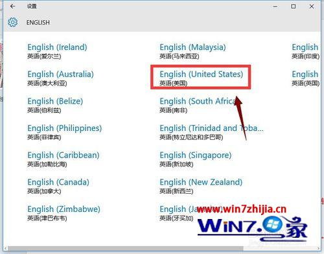This screenshot has width=324, height=254.
Task: Click the right scroll arrow
Action: pos(319,248)
